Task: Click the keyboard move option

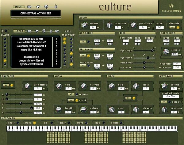Action: click(x=82, y=123)
